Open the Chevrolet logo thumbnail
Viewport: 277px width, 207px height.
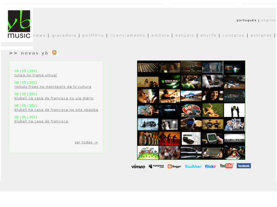click(x=191, y=96)
